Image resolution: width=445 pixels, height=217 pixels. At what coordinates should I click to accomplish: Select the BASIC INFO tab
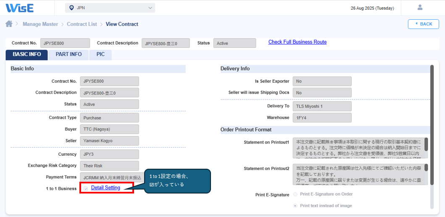[27, 55]
